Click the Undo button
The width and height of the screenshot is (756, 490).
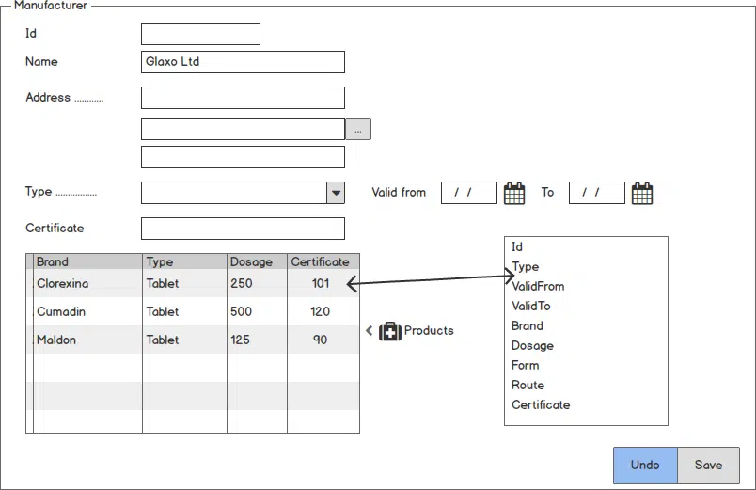coord(645,465)
